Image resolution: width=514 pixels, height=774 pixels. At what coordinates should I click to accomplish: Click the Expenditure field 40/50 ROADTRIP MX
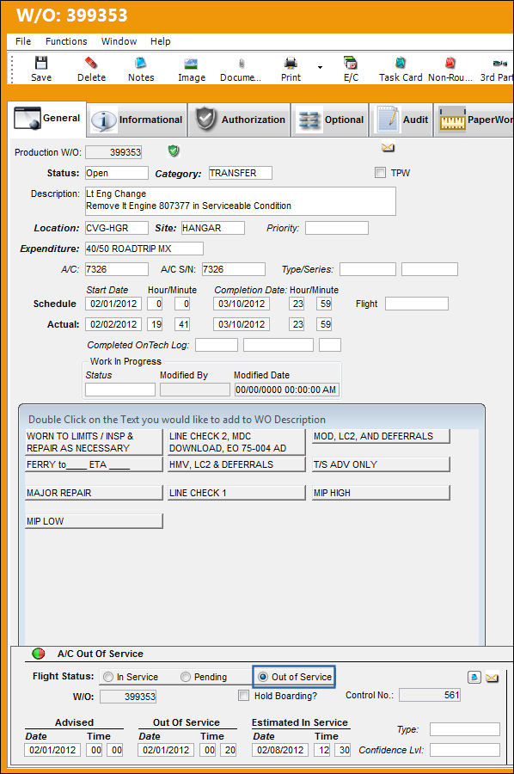tap(144, 249)
